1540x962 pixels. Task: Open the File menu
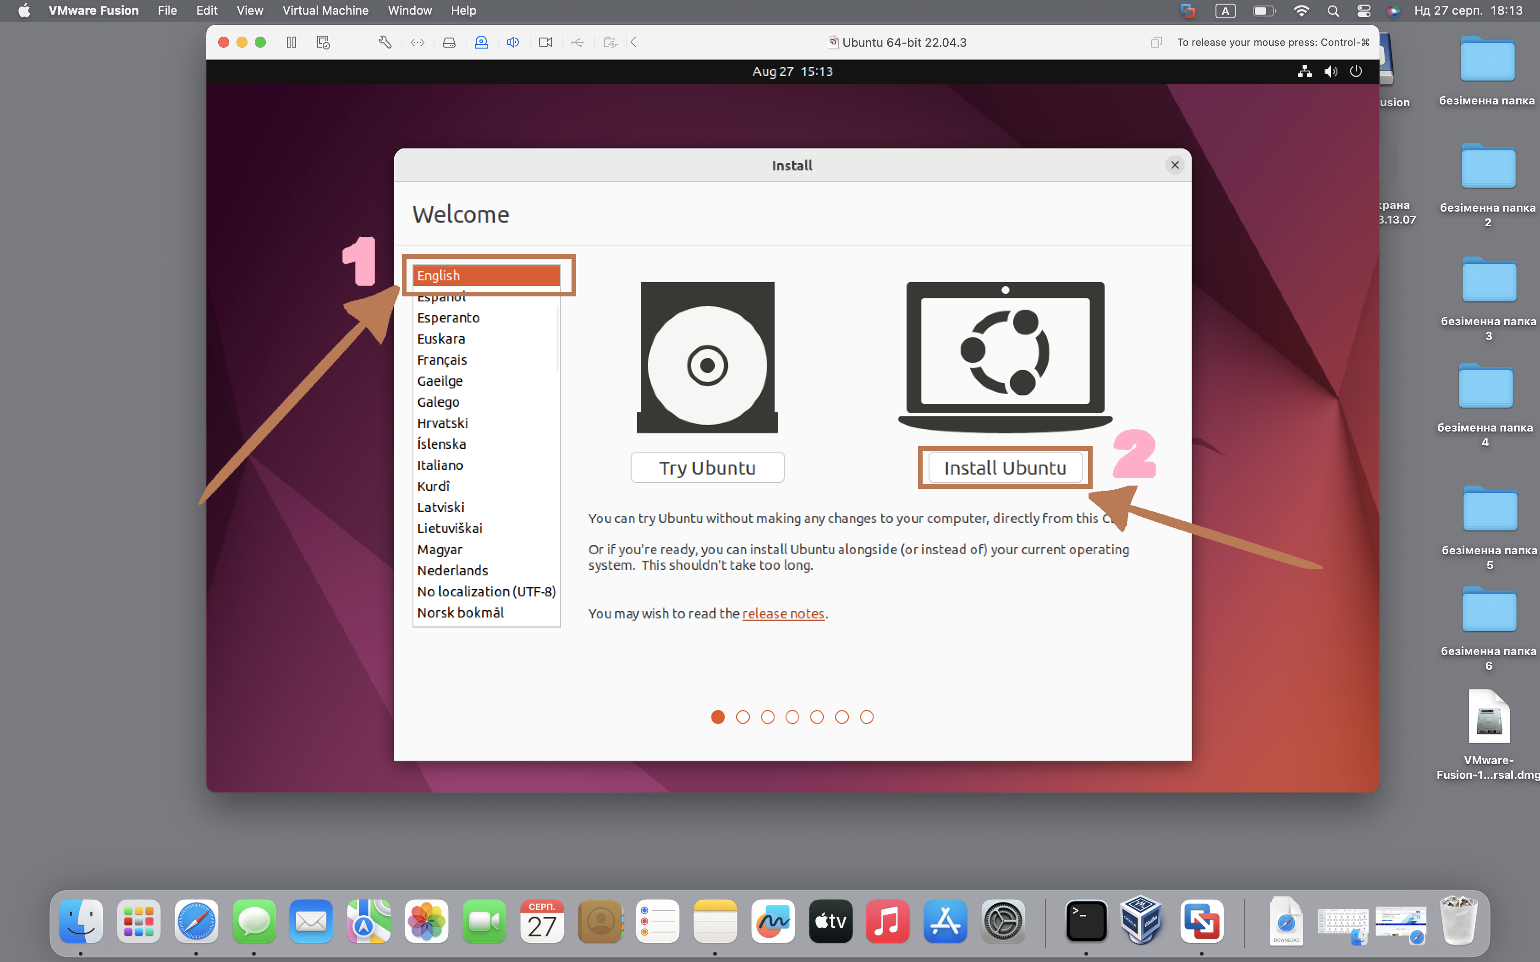[x=167, y=10]
